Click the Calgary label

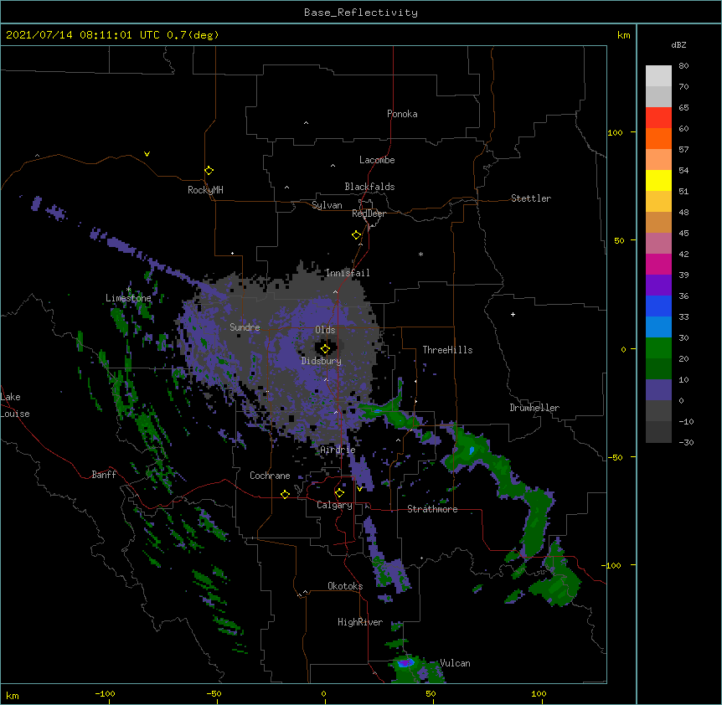[x=334, y=505]
